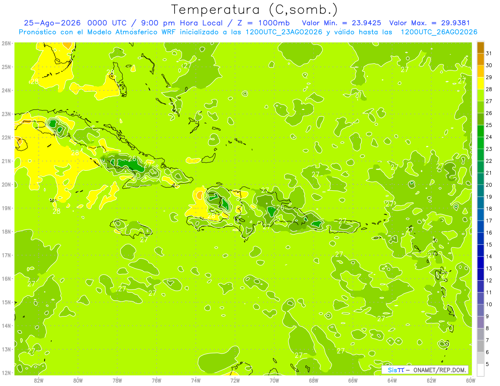The width and height of the screenshot is (500, 386).
Task: Click the "68W" longitude label
Action: pos(314,380)
